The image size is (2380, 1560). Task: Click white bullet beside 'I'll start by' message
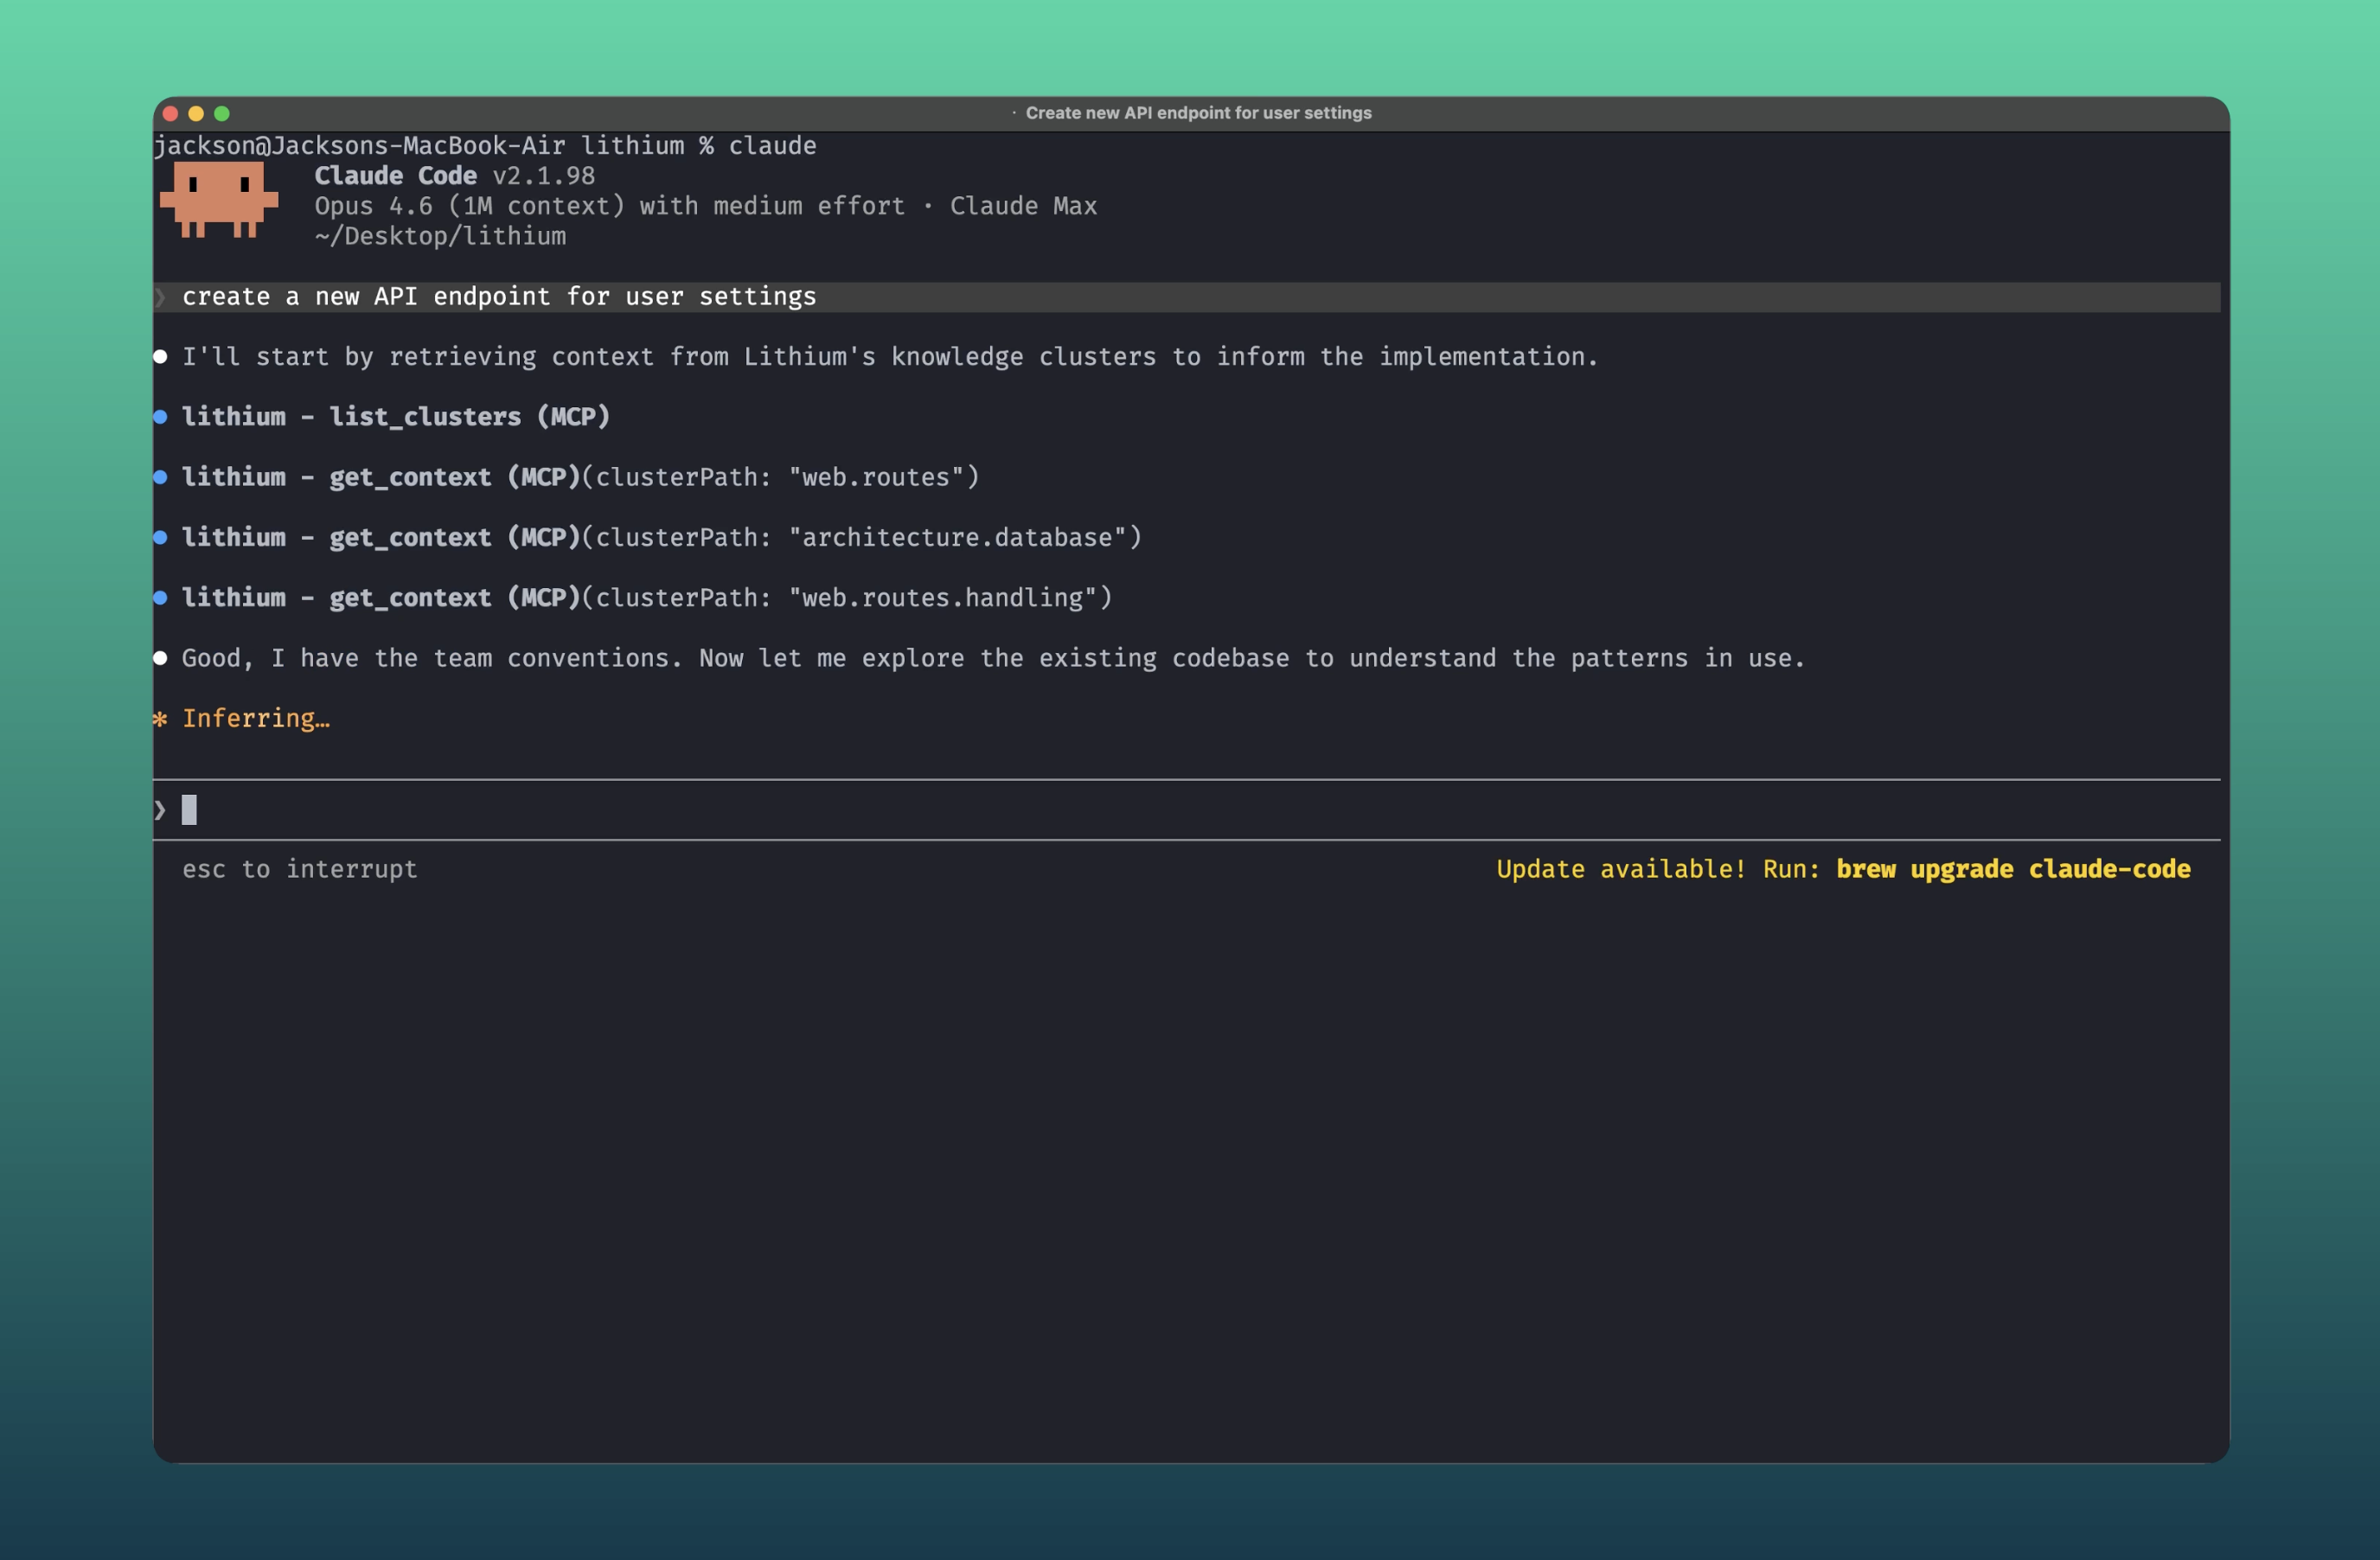pos(160,357)
